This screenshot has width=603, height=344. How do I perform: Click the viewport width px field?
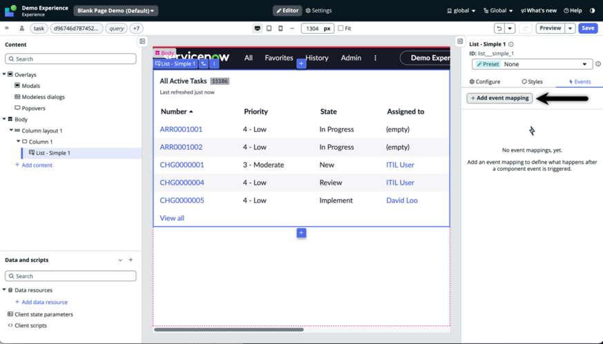point(318,28)
